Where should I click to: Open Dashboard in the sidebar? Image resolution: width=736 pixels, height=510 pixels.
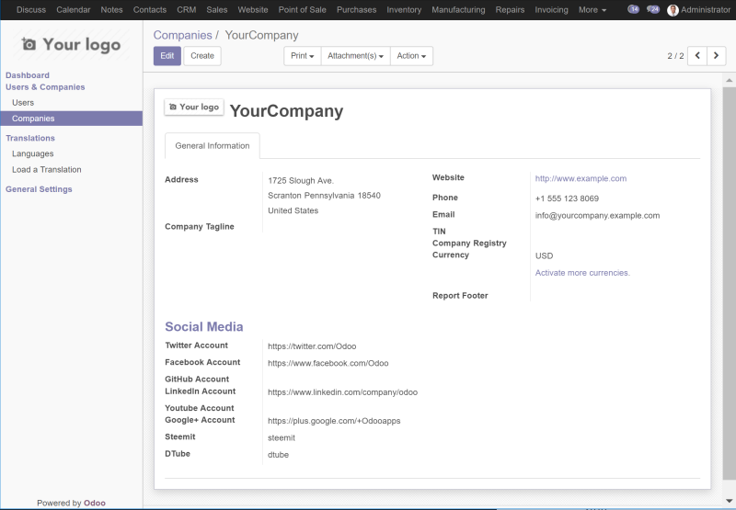click(28, 75)
